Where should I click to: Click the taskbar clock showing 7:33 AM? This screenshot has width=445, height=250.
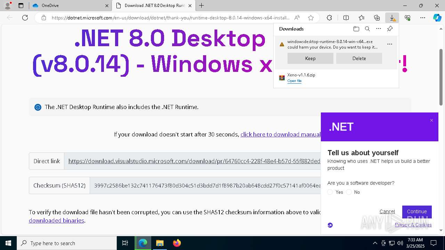pyautogui.click(x=415, y=243)
